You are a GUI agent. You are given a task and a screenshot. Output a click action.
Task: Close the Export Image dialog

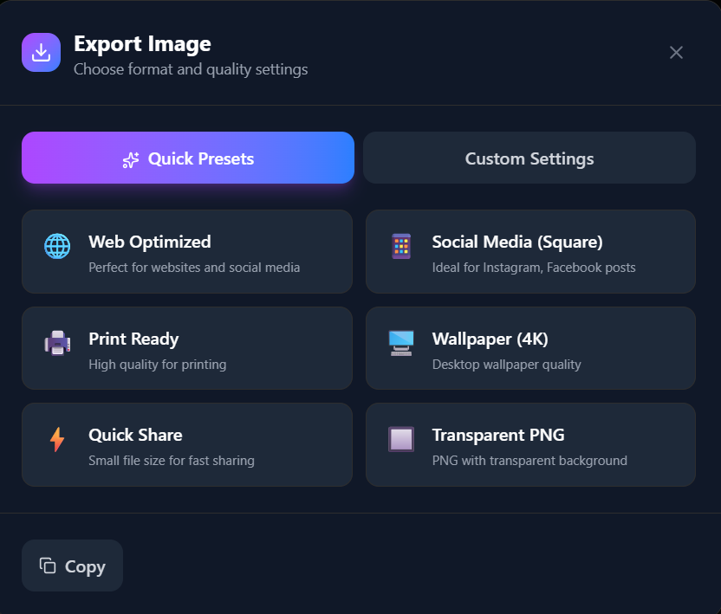coord(676,52)
